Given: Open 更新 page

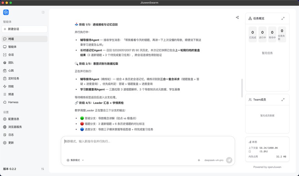Looking at the screenshot, I should pos(25,143).
